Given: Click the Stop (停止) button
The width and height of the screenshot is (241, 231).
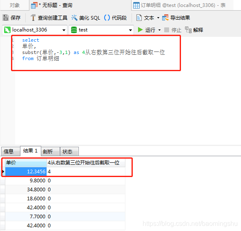Looking at the screenshot, I should pyautogui.click(x=173, y=30).
